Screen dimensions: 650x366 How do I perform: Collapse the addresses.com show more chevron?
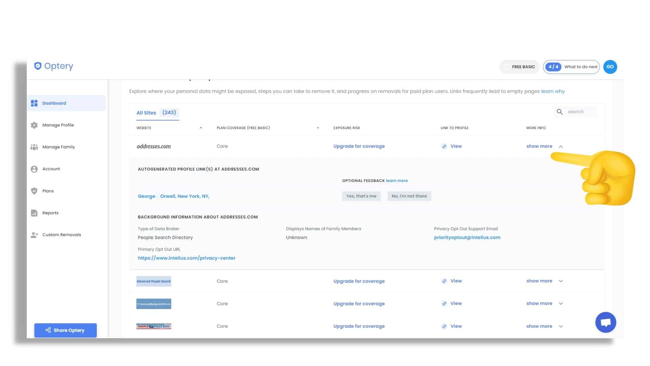(x=561, y=146)
